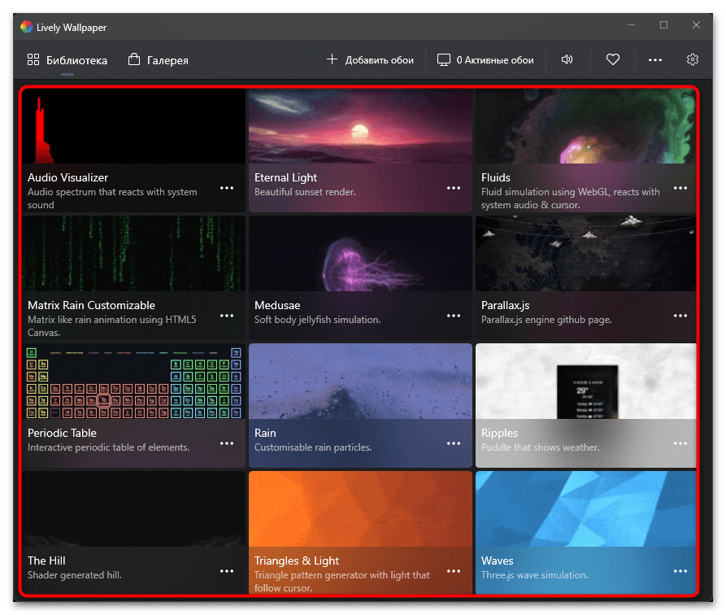Minimize the Lively Wallpaper window
Viewport: 726px width, 615px height.
pyautogui.click(x=631, y=25)
